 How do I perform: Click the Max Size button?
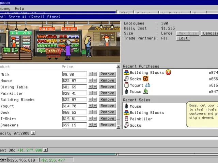pos(188,33)
